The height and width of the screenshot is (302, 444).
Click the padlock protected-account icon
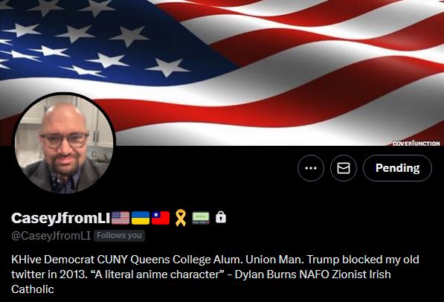point(221,218)
